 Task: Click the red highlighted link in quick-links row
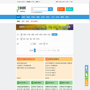pos(34,21)
